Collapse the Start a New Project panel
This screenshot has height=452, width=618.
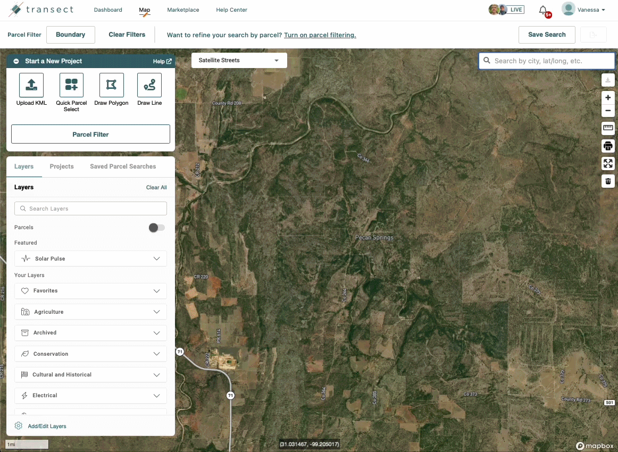tap(16, 61)
